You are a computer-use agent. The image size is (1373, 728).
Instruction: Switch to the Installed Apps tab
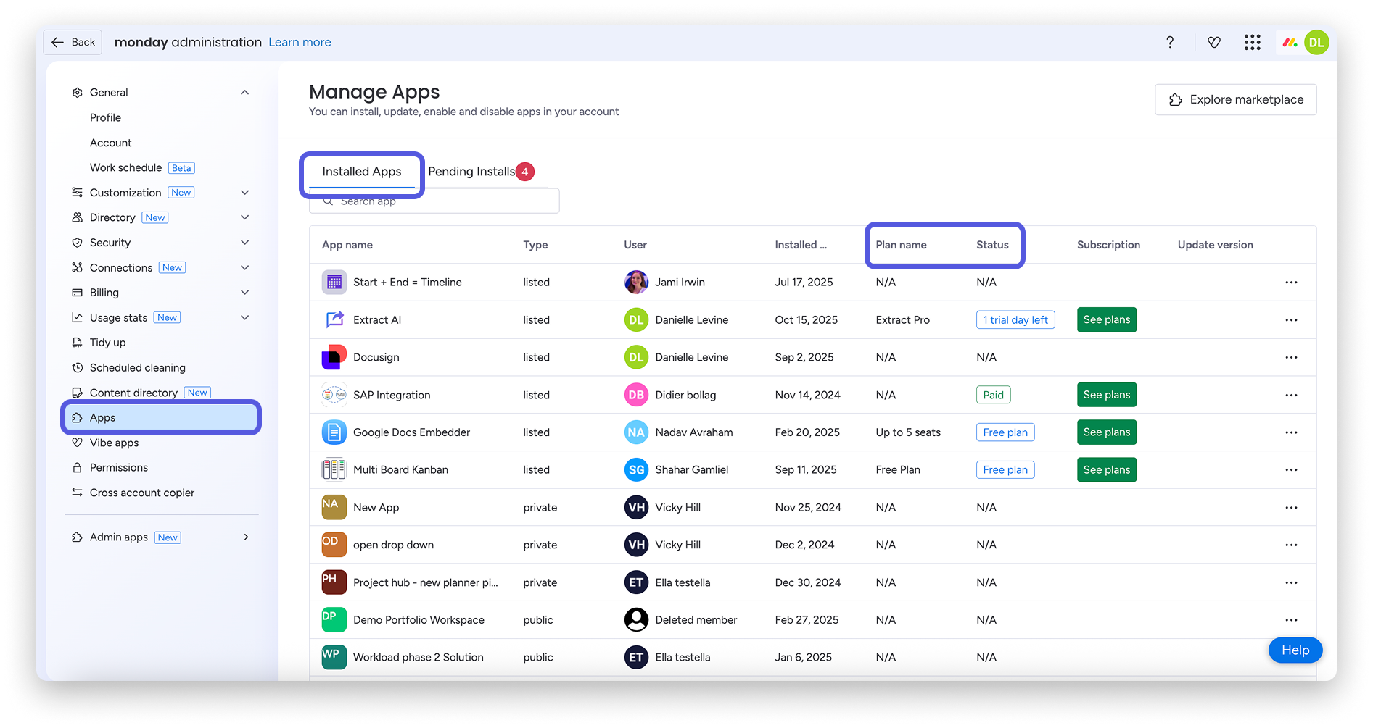[362, 172]
